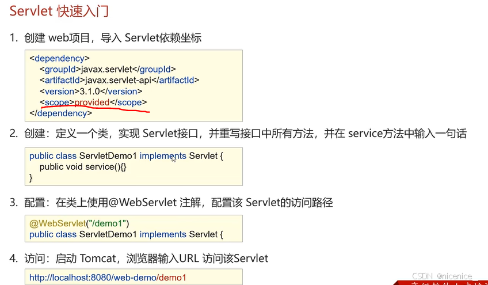488x285 pixels.
Task: Click the "implements" keyword in the step 3 code box
Action: (163, 234)
